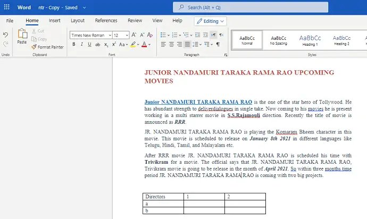Click the Strikethrough formatting icon
This screenshot has width=367, height=219.
point(97,45)
